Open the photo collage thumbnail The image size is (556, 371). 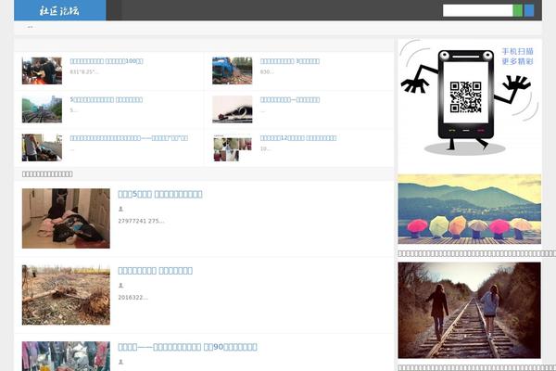point(233,147)
